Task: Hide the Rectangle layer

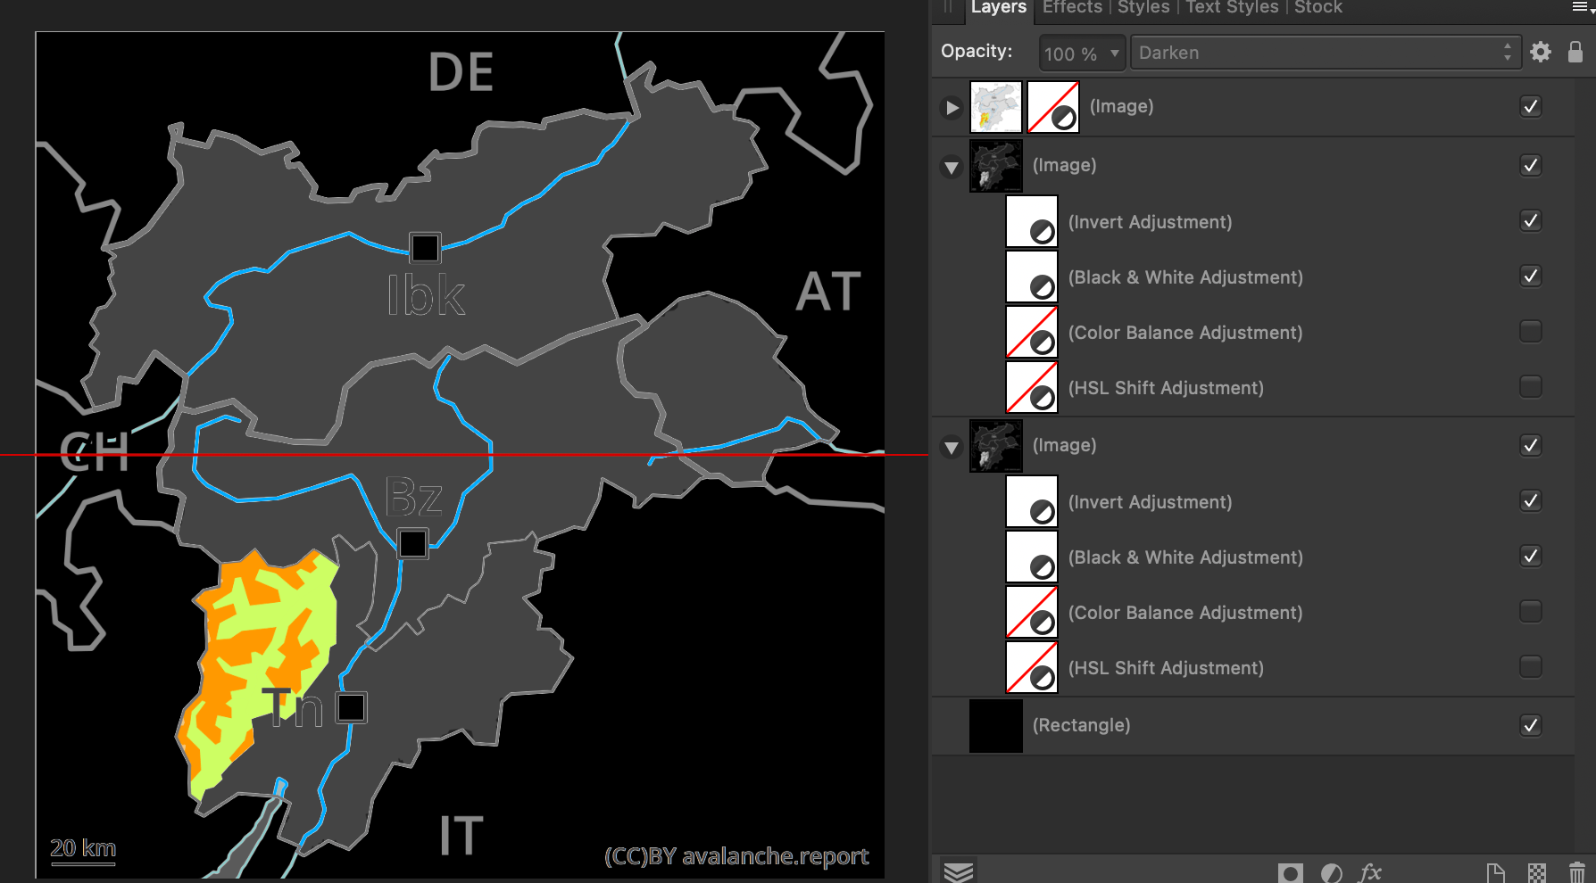Action: point(1531,725)
